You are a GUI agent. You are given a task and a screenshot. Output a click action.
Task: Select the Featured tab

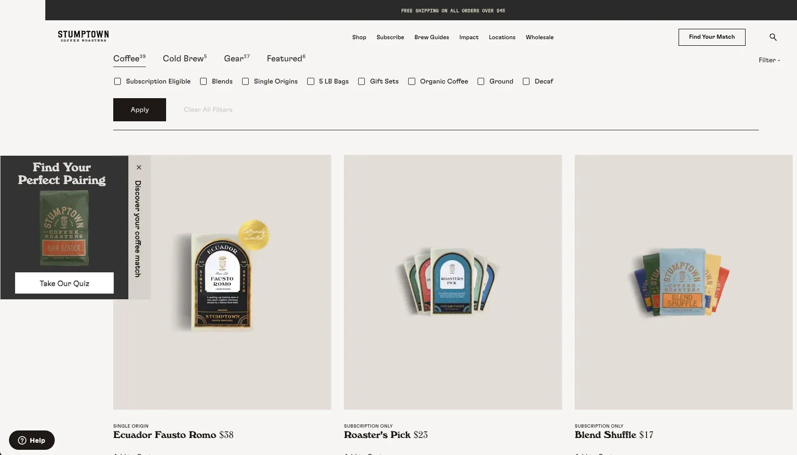pyautogui.click(x=286, y=59)
